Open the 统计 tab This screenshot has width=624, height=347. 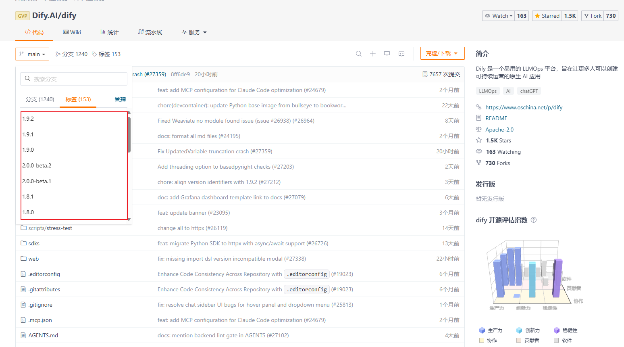click(x=110, y=32)
